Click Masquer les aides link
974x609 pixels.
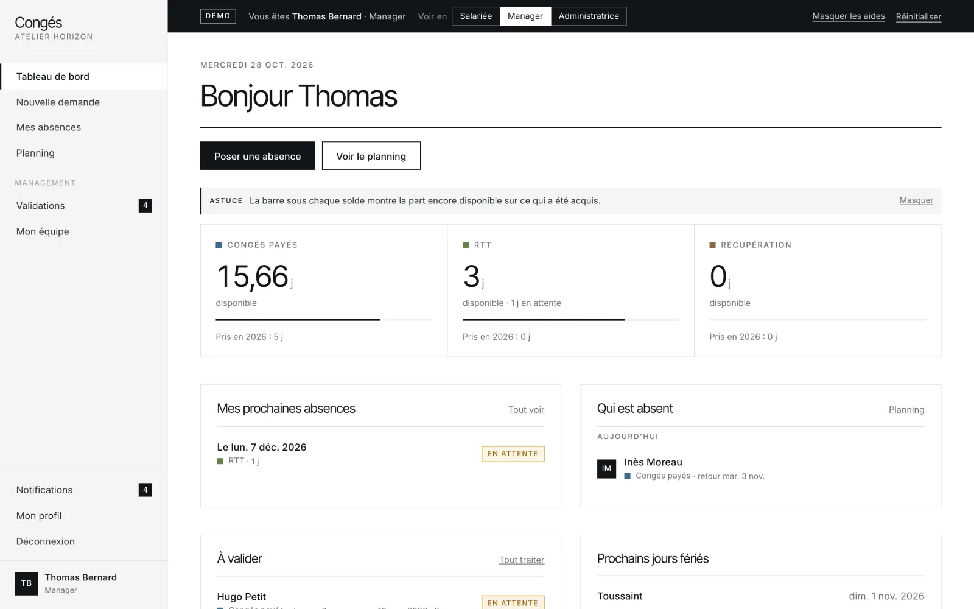coord(849,16)
